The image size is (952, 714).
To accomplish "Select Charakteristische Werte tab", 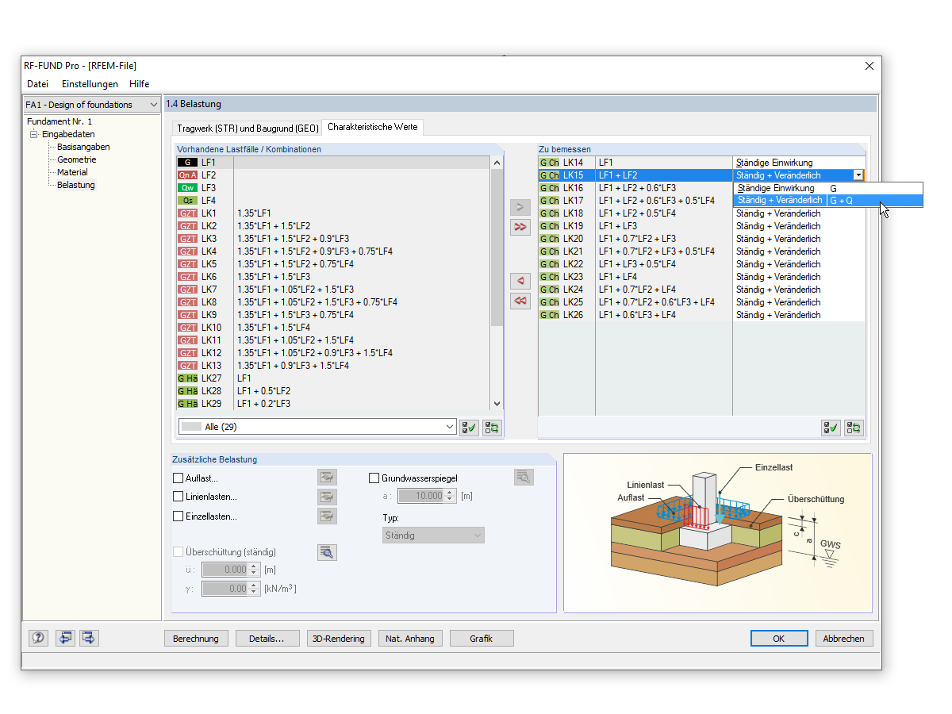I will tap(373, 127).
